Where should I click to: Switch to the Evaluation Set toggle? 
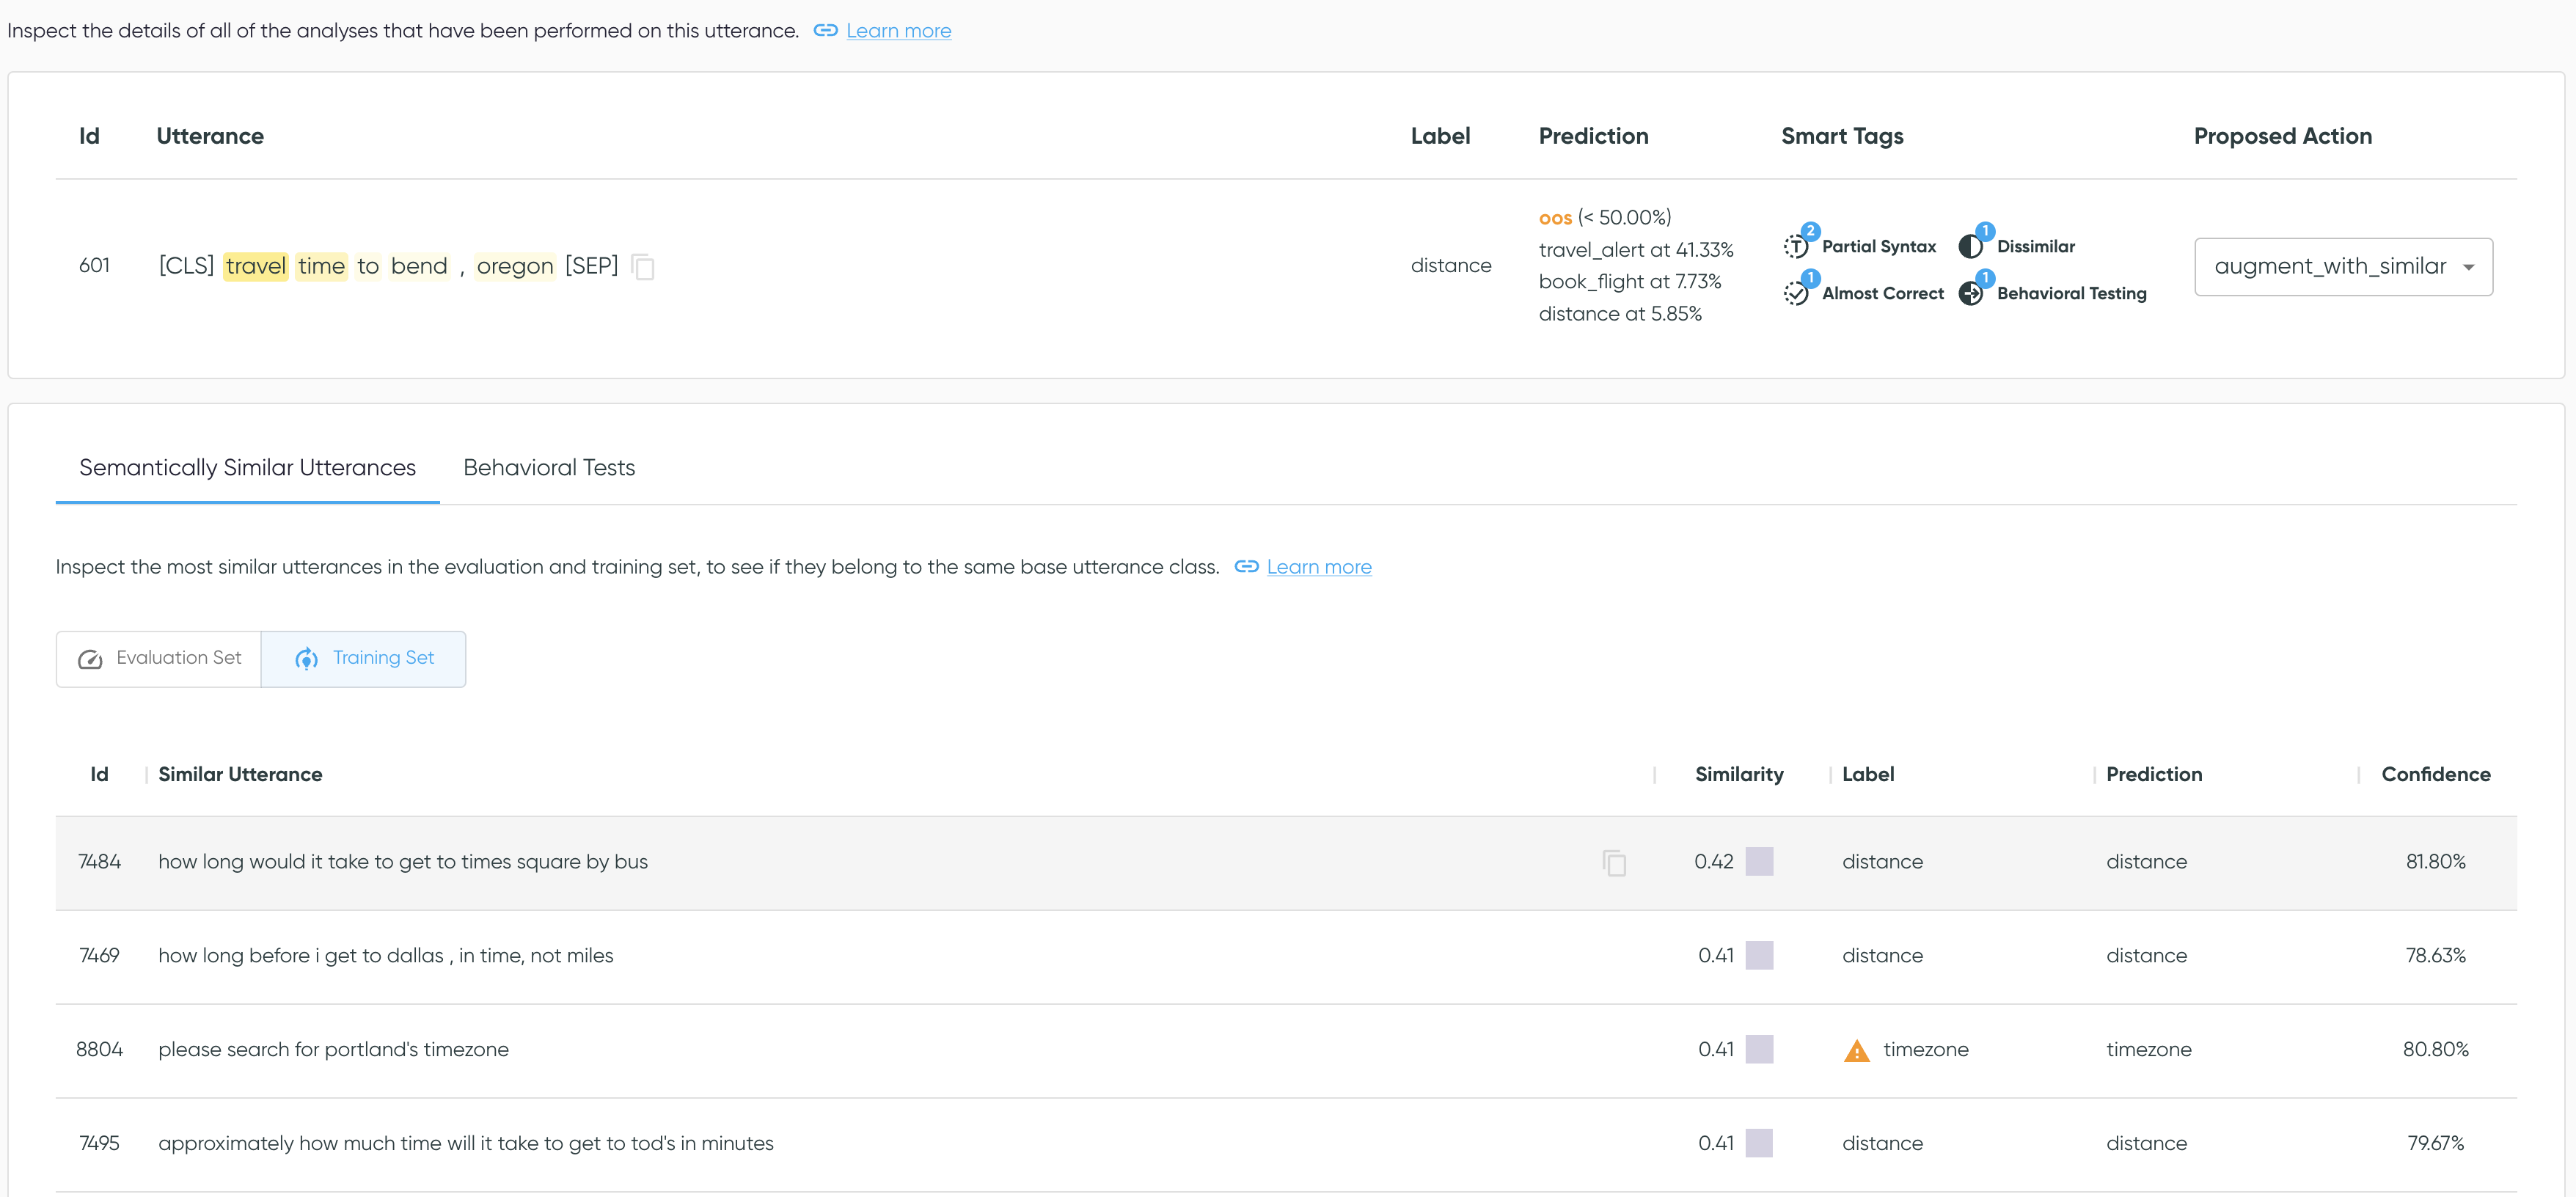click(x=159, y=658)
